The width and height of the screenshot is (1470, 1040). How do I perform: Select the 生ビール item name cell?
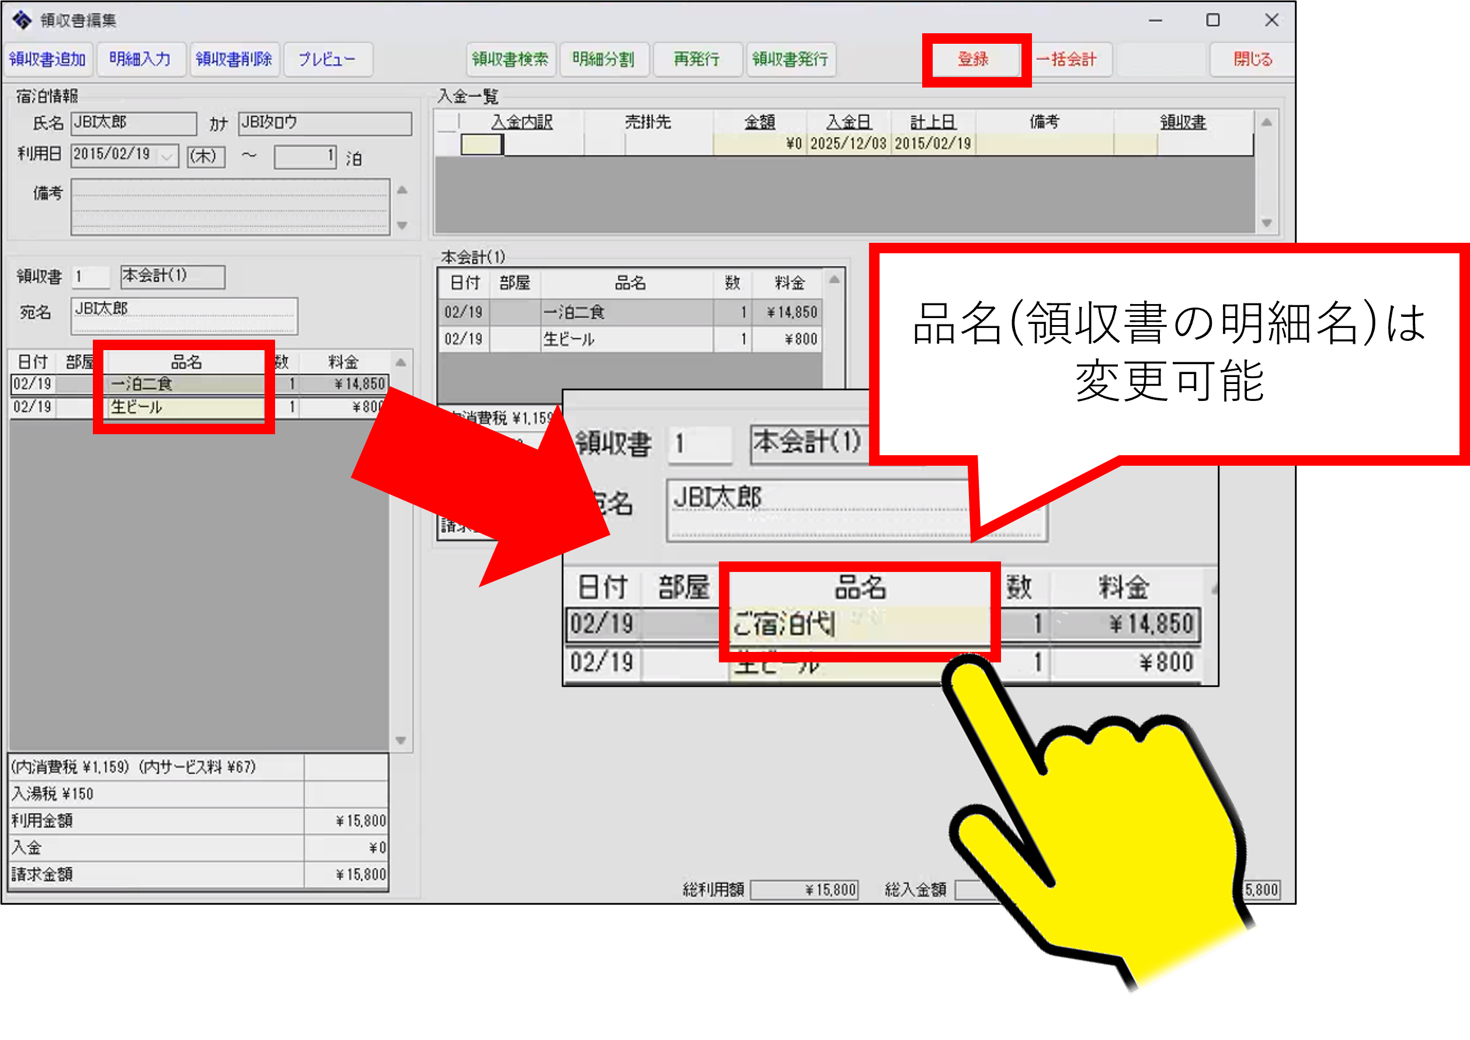click(186, 407)
